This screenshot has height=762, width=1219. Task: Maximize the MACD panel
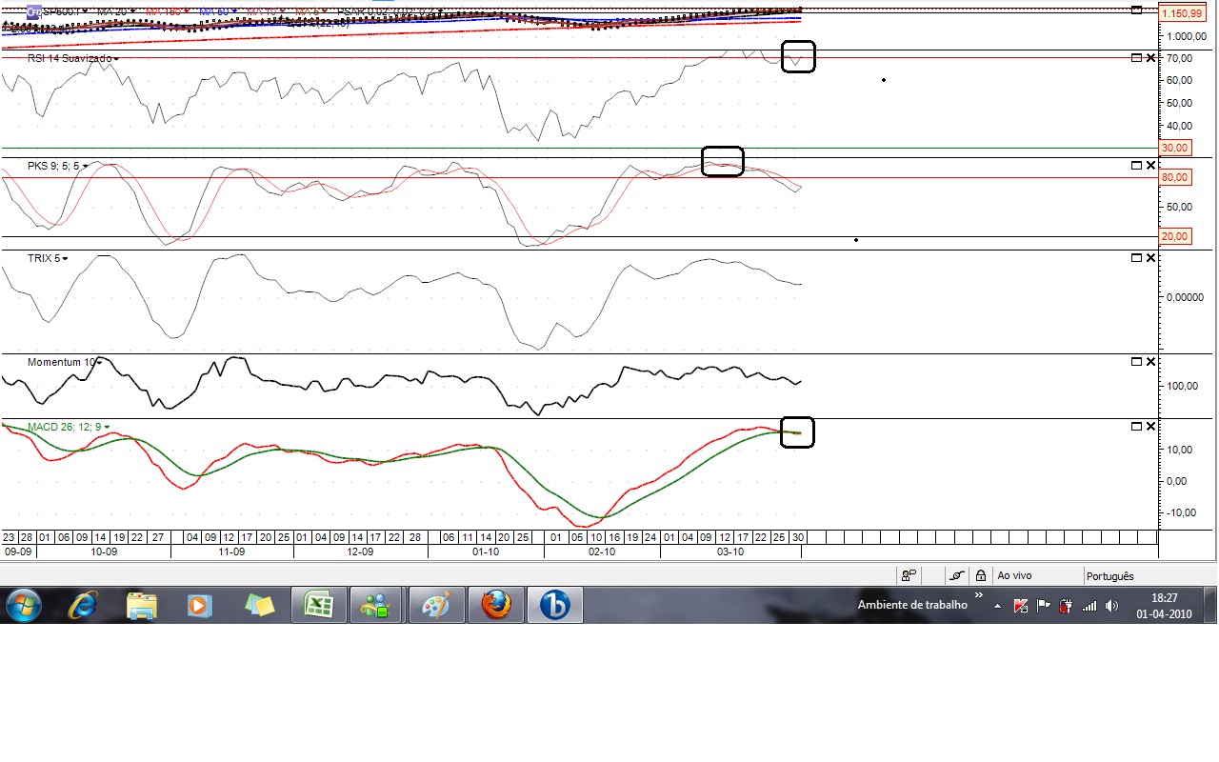click(1136, 427)
